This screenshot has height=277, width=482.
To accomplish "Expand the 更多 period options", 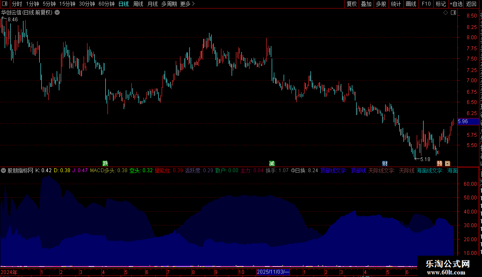I will click(187, 4).
